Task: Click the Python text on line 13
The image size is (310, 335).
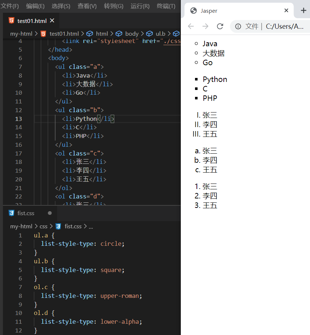Action: [x=87, y=119]
